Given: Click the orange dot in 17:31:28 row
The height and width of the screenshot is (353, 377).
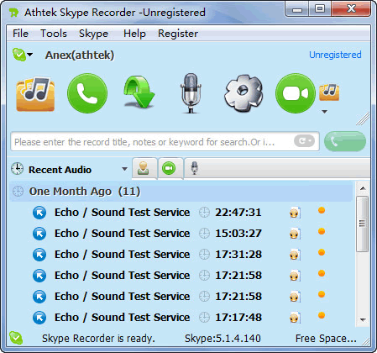Looking at the screenshot, I should point(322,252).
